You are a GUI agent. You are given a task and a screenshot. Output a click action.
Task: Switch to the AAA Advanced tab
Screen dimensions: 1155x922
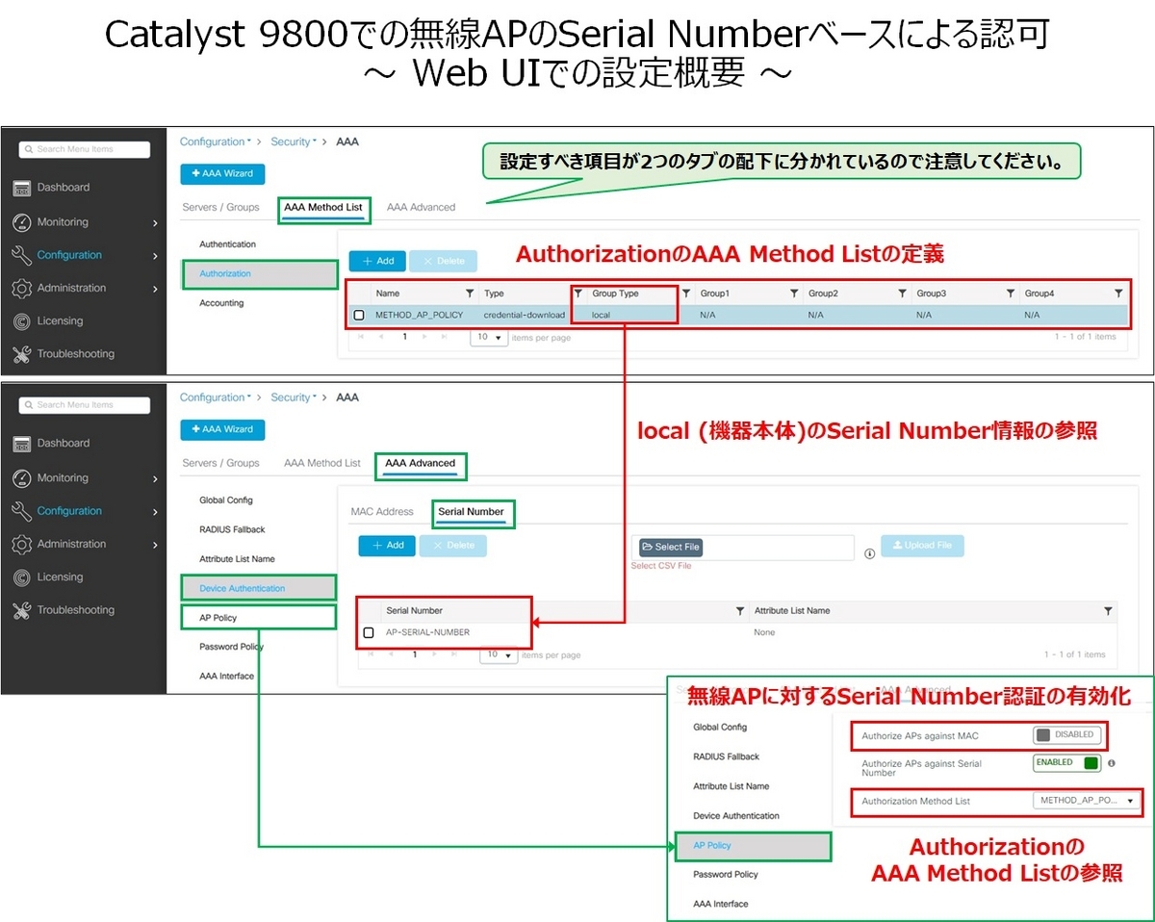click(420, 466)
